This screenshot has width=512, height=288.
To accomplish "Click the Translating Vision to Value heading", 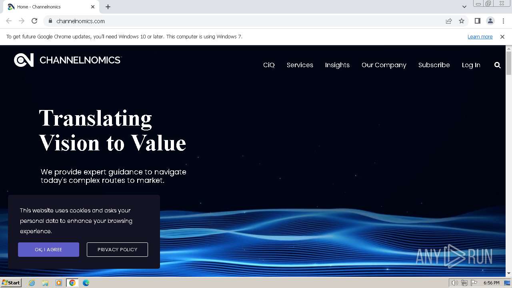I will [112, 130].
